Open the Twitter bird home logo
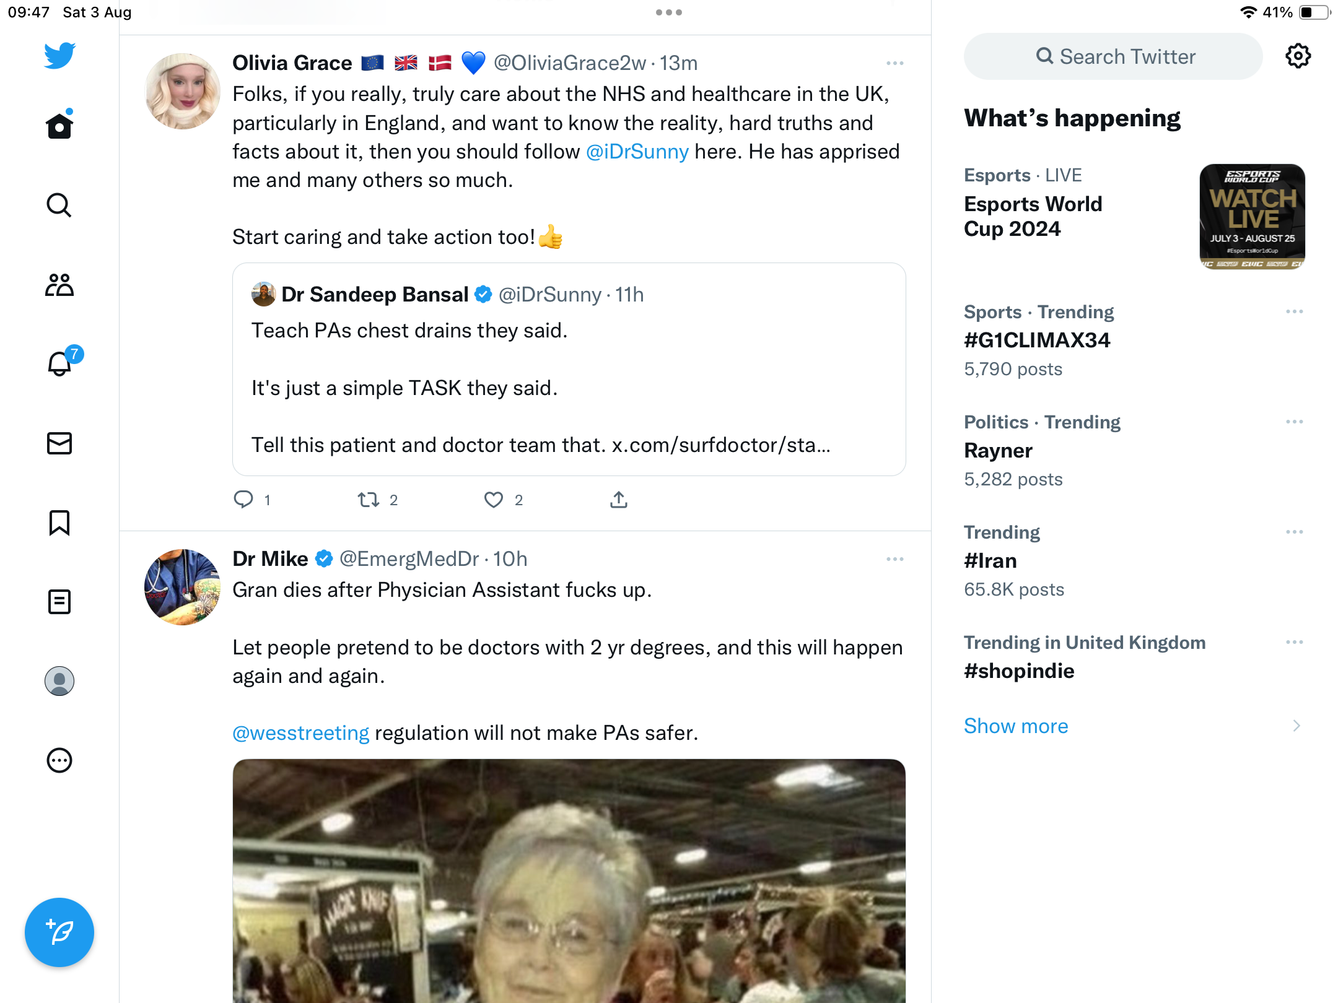Screen dimensions: 1338x1003 [x=59, y=56]
